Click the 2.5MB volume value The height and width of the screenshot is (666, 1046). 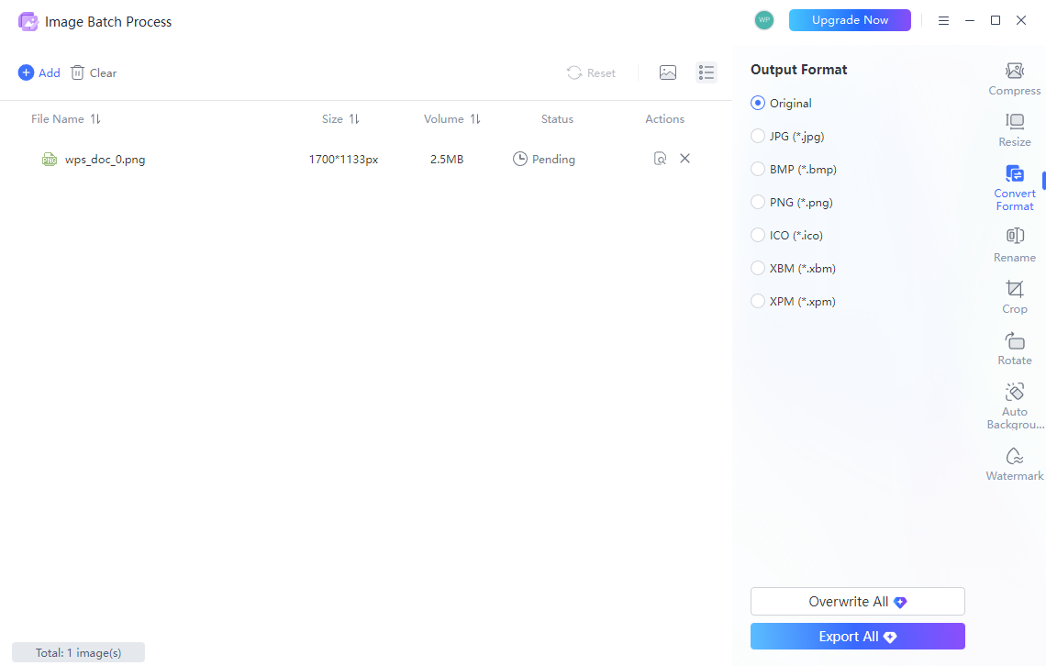pos(446,160)
